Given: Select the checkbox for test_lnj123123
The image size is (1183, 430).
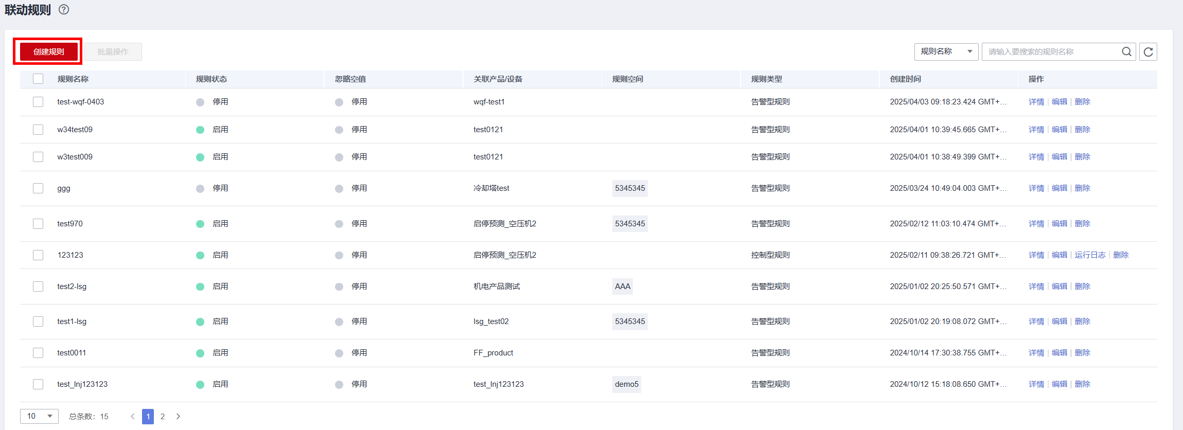Looking at the screenshot, I should (x=38, y=384).
